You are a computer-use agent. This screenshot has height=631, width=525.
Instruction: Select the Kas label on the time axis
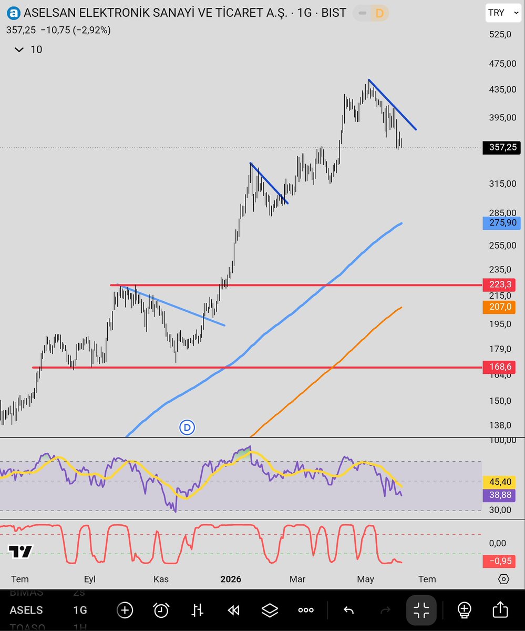pos(161,579)
